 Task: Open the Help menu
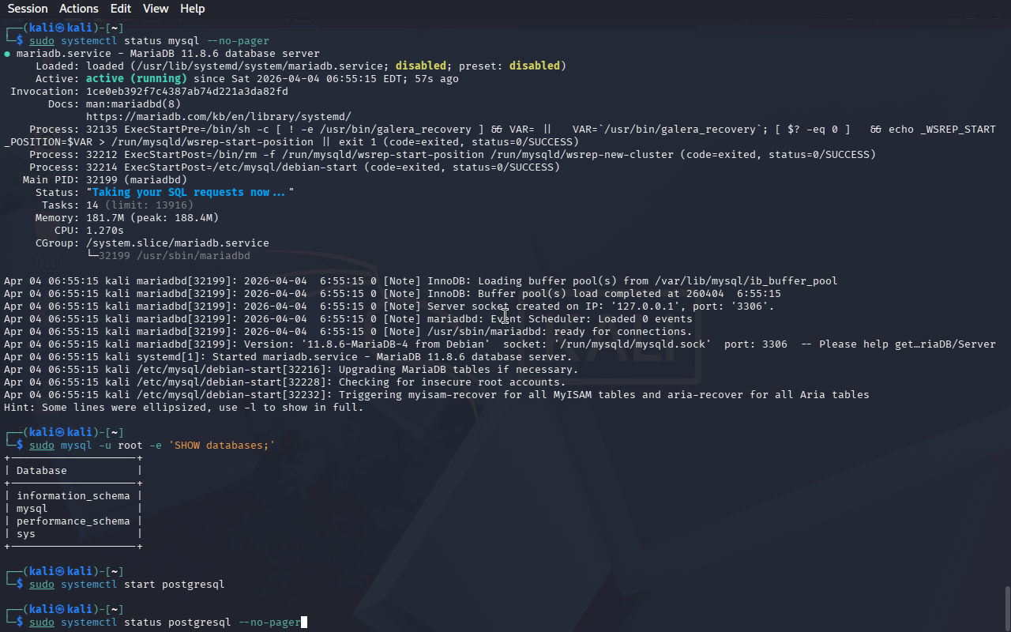coord(192,9)
